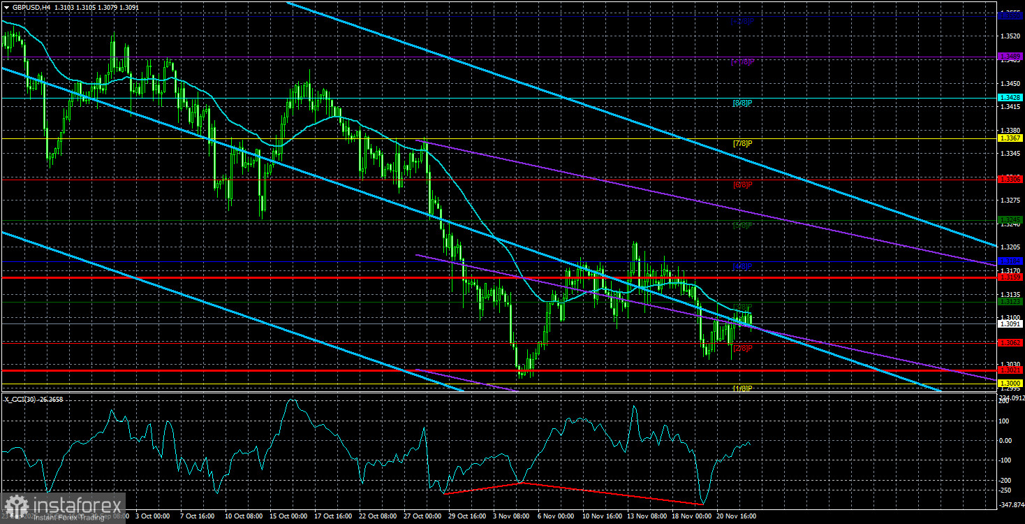Expand the chart title GBPUSD,H4 header

[x=31, y=6]
